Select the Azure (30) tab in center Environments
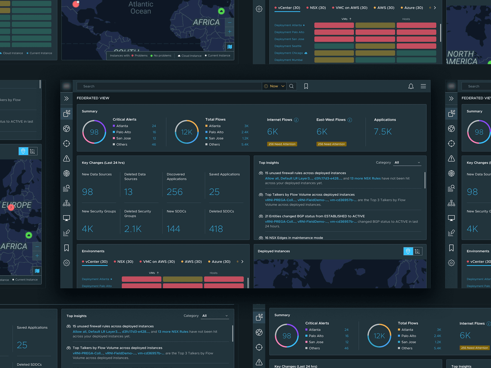Viewport: 491px width, 368px height. point(219,262)
